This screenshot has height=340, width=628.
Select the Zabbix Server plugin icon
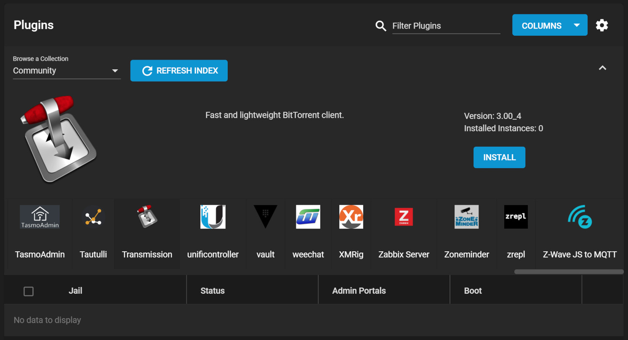click(x=404, y=217)
